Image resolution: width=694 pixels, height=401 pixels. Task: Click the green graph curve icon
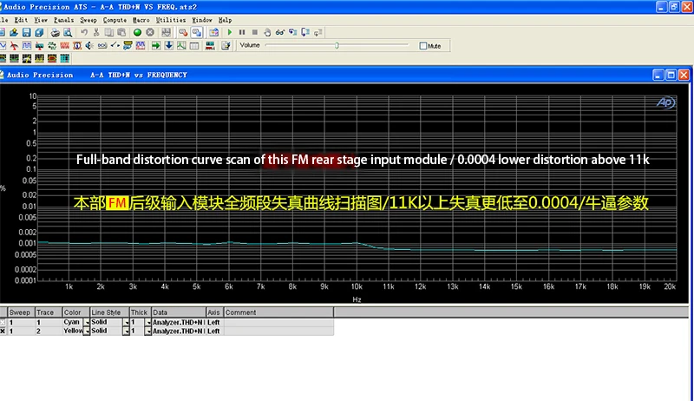click(x=181, y=46)
